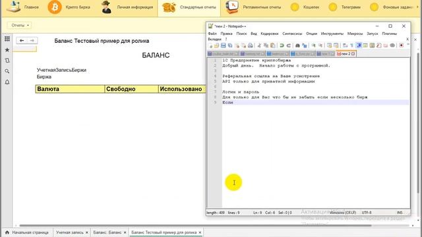
Task: Toggle word wrap in Notepad++ toolbar
Action: point(345,45)
